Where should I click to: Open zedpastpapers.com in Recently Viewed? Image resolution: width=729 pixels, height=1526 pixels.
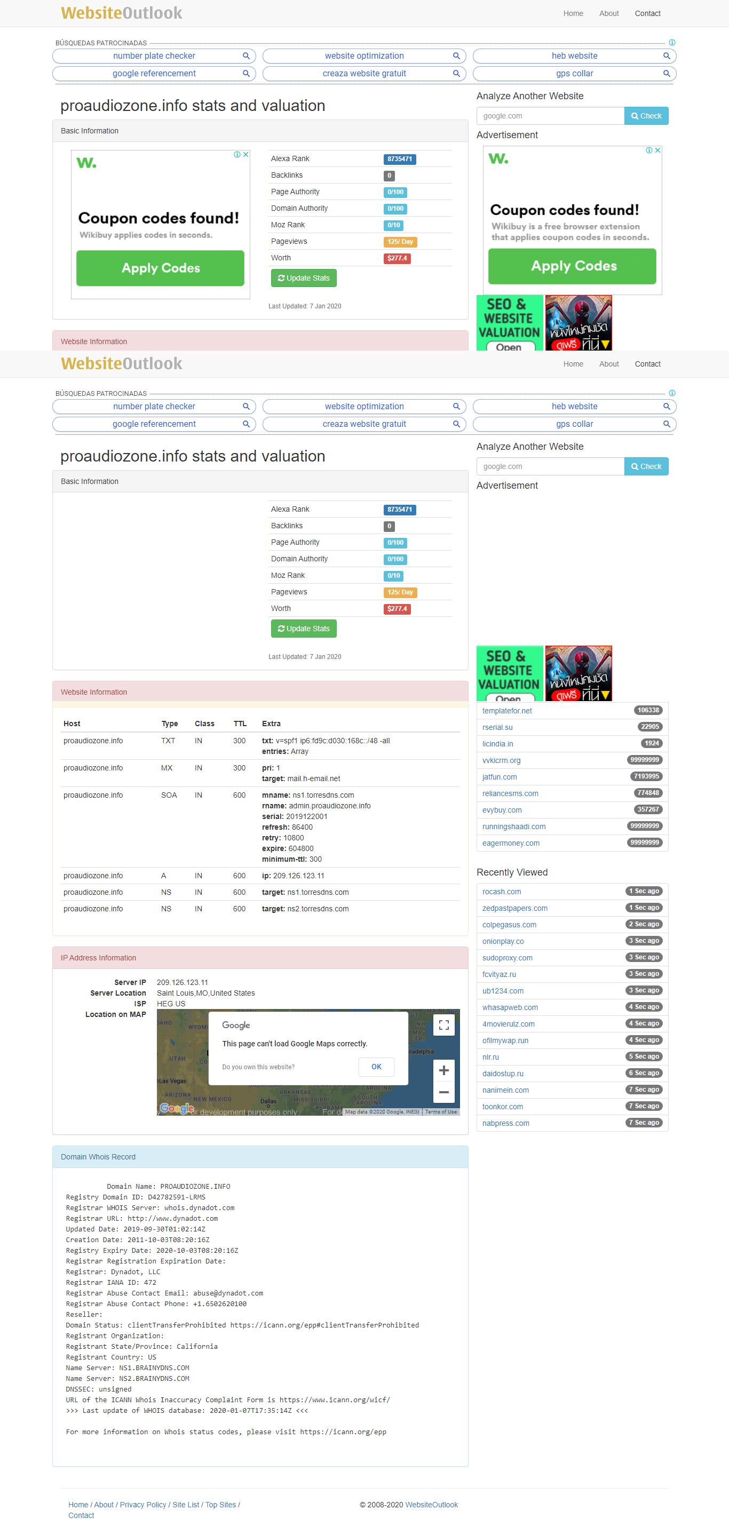pos(514,908)
